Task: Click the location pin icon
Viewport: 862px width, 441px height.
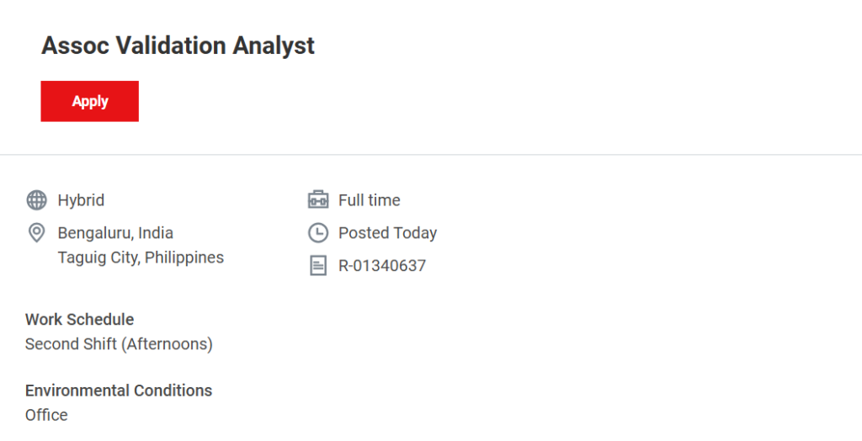Action: click(36, 232)
